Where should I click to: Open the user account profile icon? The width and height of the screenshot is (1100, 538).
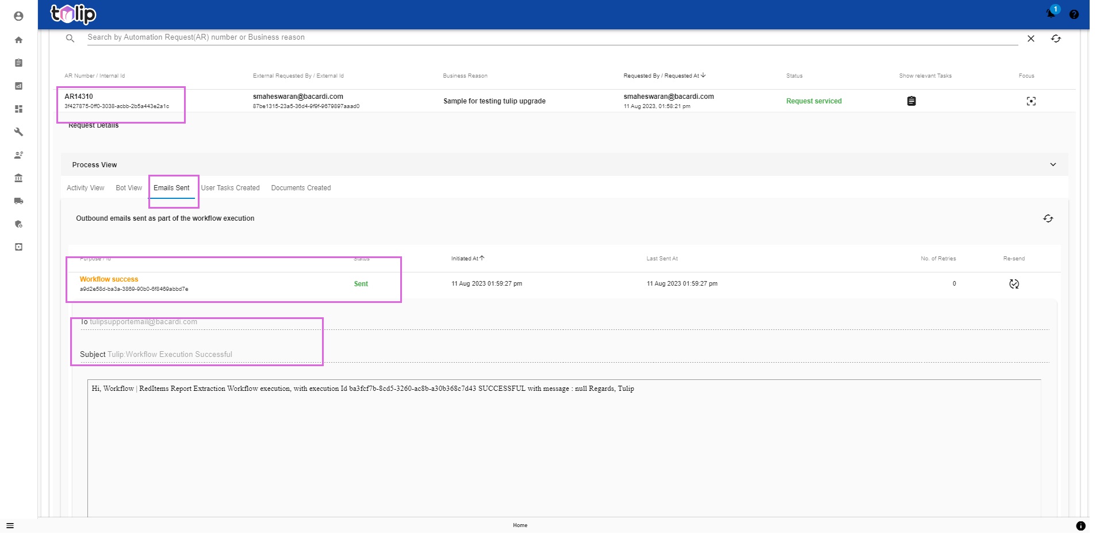(x=18, y=16)
